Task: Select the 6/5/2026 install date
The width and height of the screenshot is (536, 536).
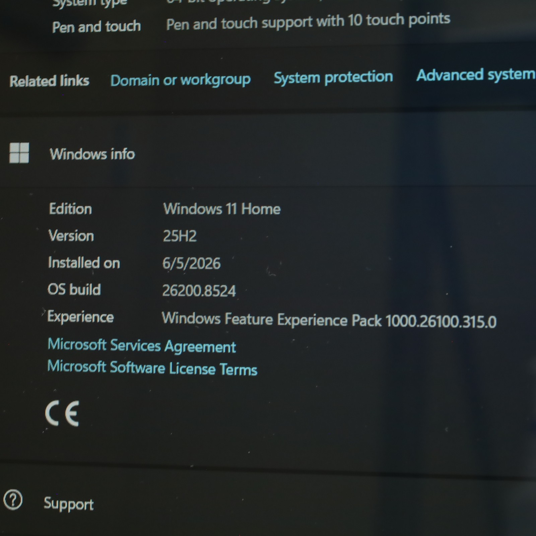Action: [191, 264]
